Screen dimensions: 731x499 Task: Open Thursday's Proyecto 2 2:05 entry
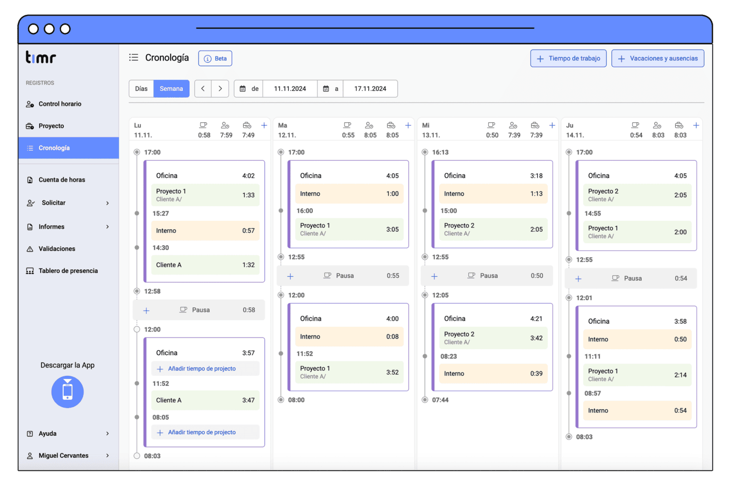coord(638,195)
